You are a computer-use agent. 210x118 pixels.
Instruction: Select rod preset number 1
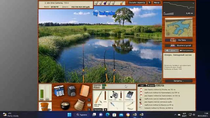(x=89, y=100)
